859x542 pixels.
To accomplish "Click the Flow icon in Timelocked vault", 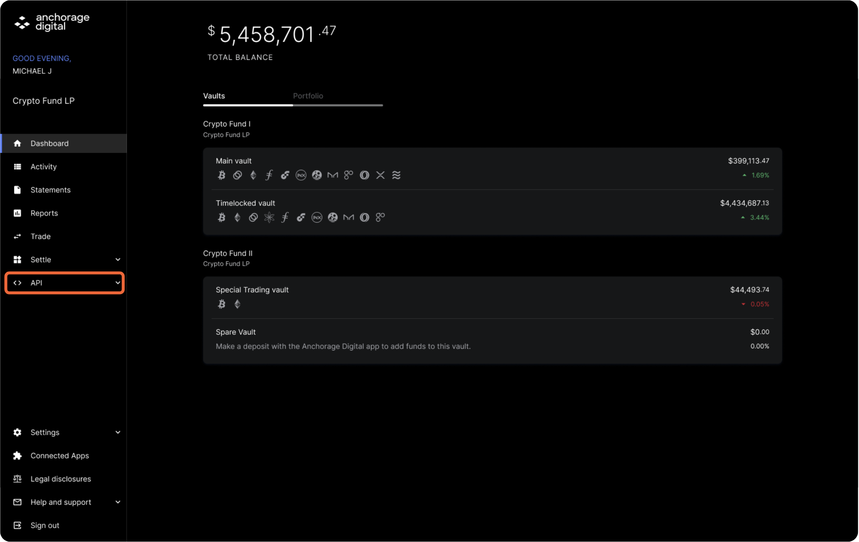I will [x=301, y=217].
